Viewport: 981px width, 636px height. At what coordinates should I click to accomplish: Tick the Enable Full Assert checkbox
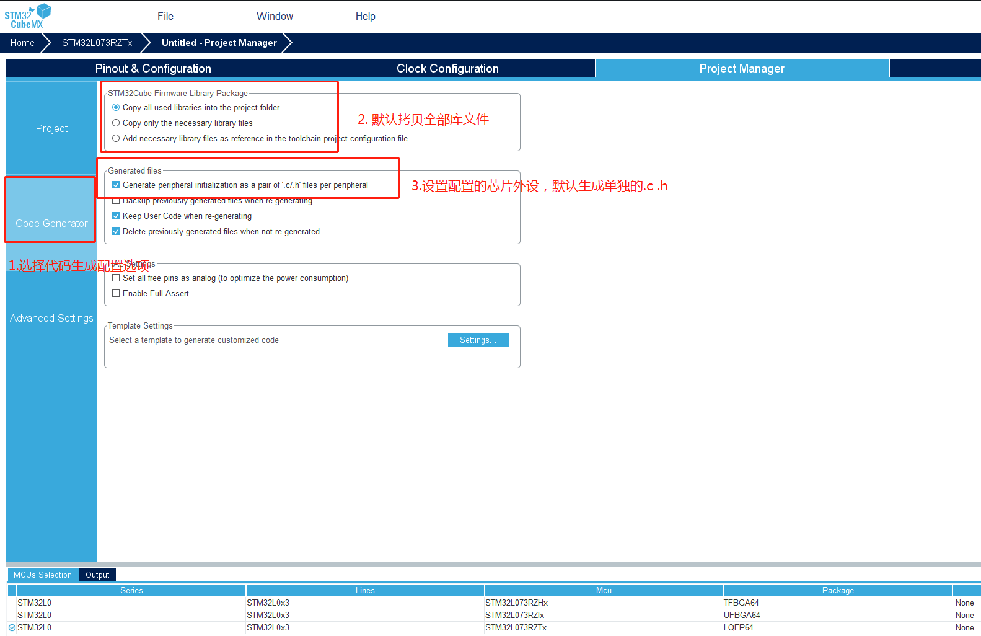[116, 293]
